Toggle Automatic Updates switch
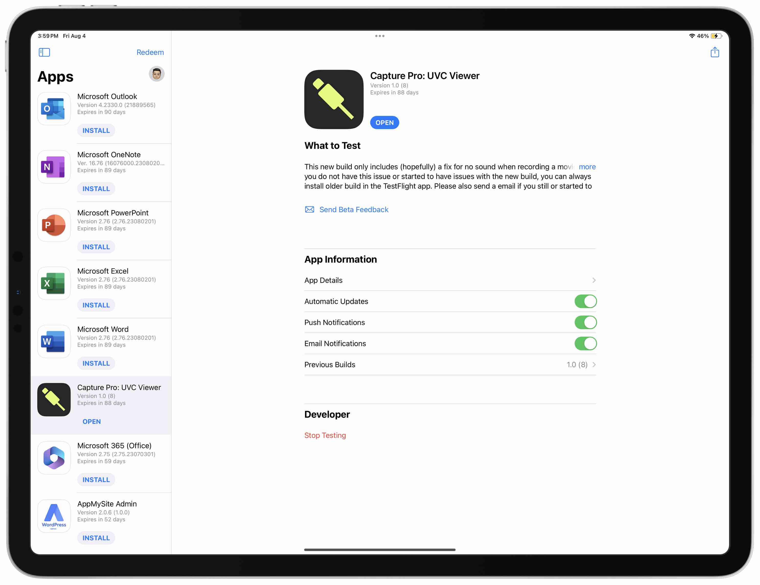The height and width of the screenshot is (585, 760). [x=584, y=301]
